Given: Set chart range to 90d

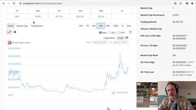Looking at the screenshot, I should point(108,26).
